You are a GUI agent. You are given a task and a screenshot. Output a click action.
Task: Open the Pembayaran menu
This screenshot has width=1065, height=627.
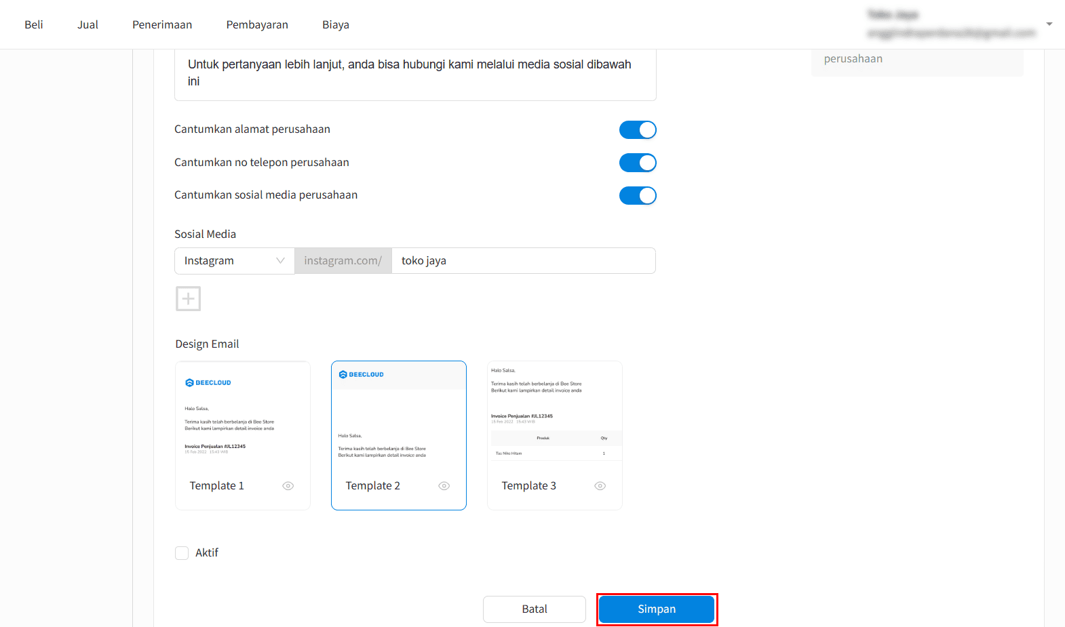click(257, 24)
